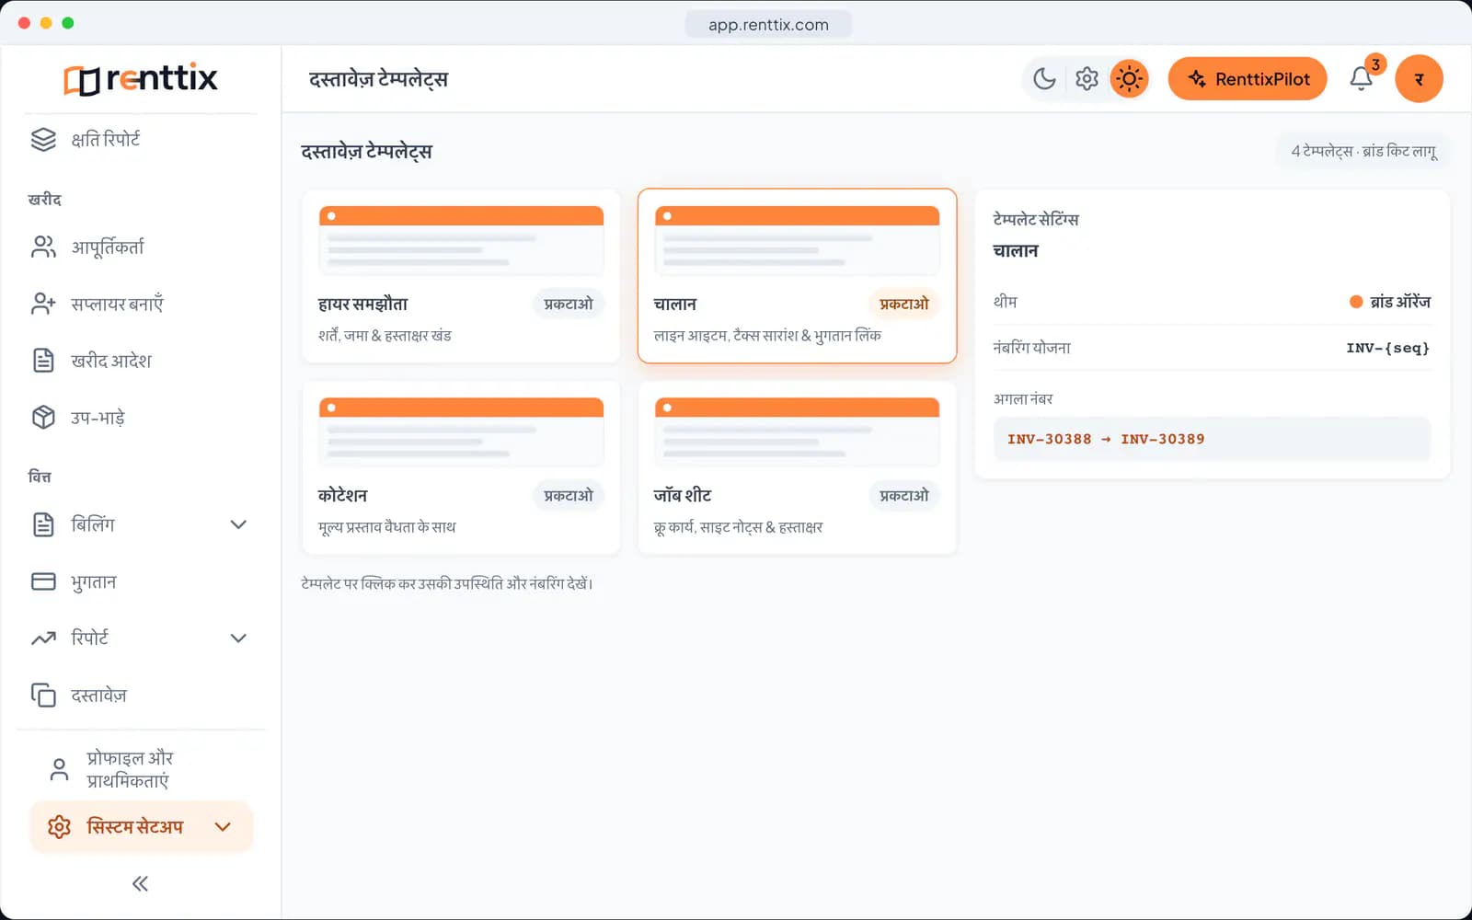Open भुगतान card icon
This screenshot has height=920, width=1472.
pyautogui.click(x=43, y=581)
